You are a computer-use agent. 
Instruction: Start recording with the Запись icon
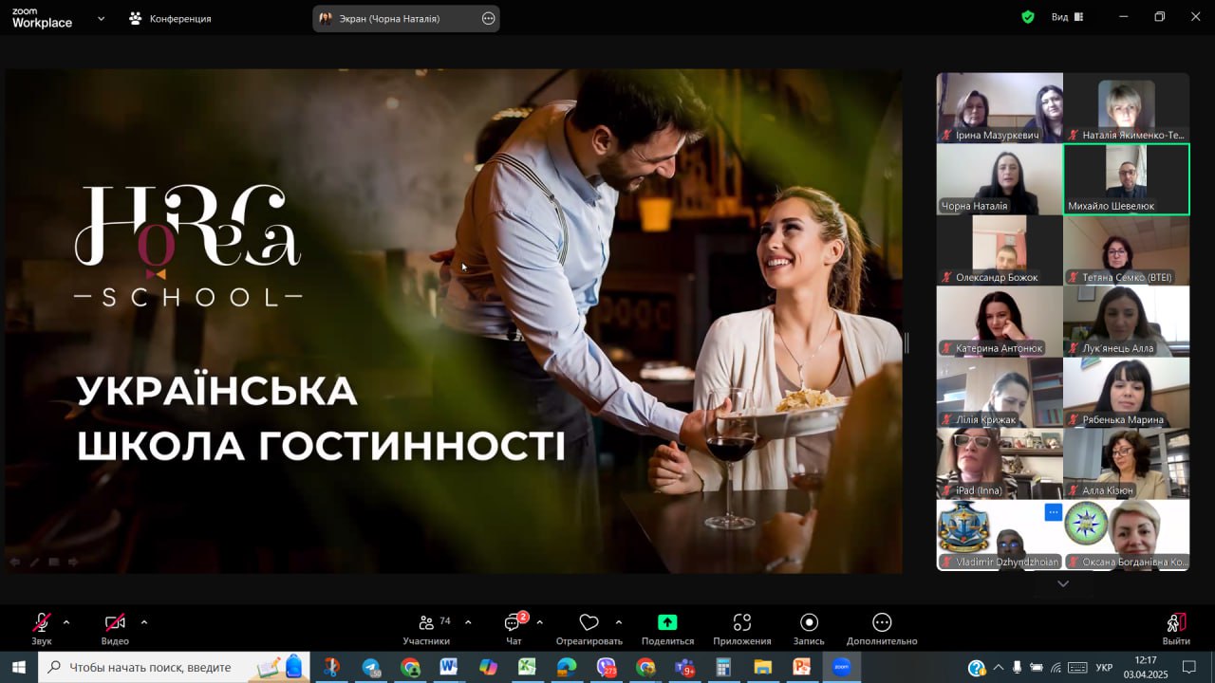pyautogui.click(x=809, y=622)
